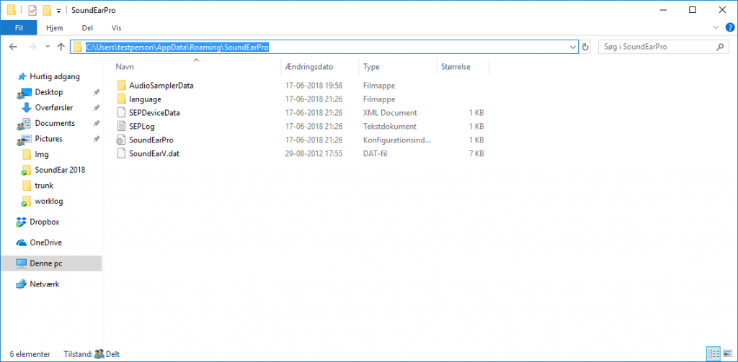Click the trunk folder icon
Screen dimensions: 738x362
point(27,185)
